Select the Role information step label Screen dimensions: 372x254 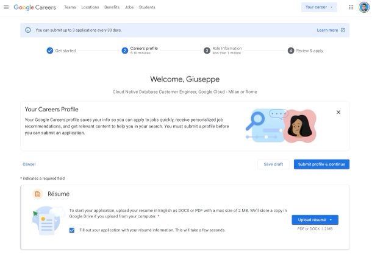pyautogui.click(x=227, y=48)
